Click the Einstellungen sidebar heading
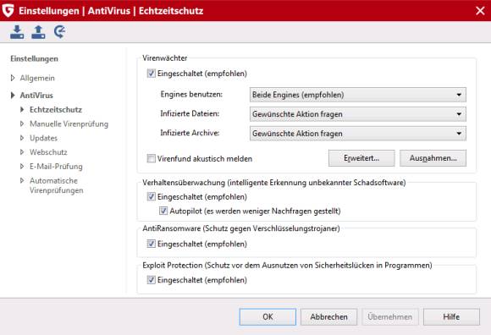 [34, 58]
